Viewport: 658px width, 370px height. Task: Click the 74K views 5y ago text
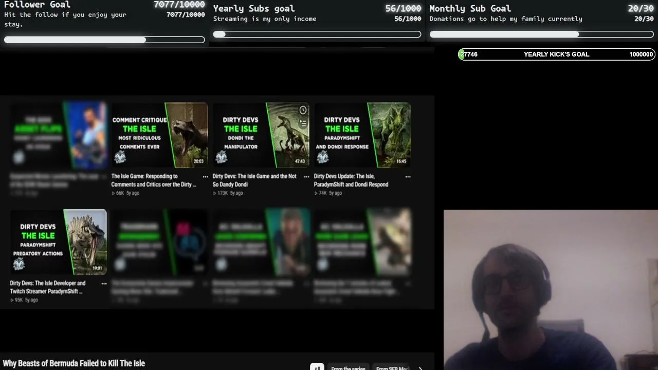click(328, 193)
